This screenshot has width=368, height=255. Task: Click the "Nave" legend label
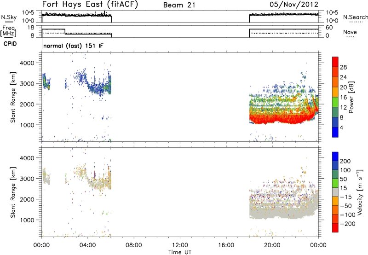point(350,32)
